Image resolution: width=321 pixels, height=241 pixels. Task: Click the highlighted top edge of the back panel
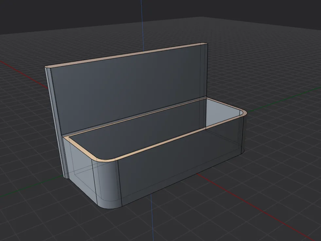(x=126, y=55)
